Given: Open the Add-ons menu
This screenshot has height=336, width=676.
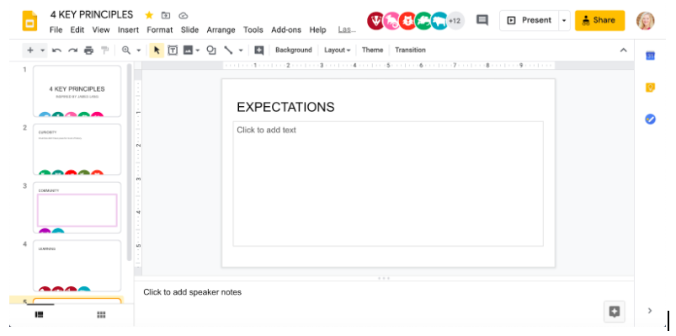Looking at the screenshot, I should [286, 29].
